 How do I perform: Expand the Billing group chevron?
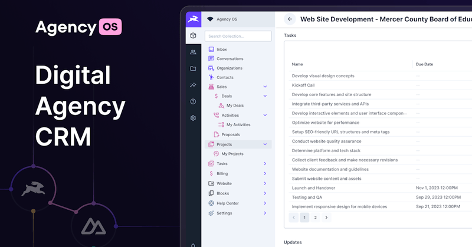265,173
